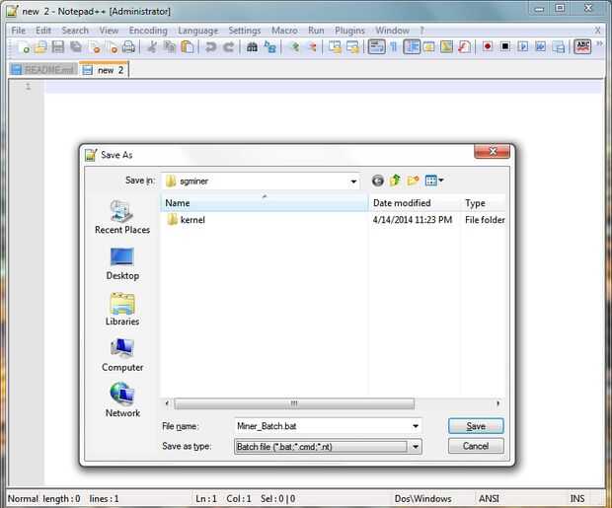The image size is (612, 508).
Task: Close the Save As dialog with red X
Action: pos(493,151)
